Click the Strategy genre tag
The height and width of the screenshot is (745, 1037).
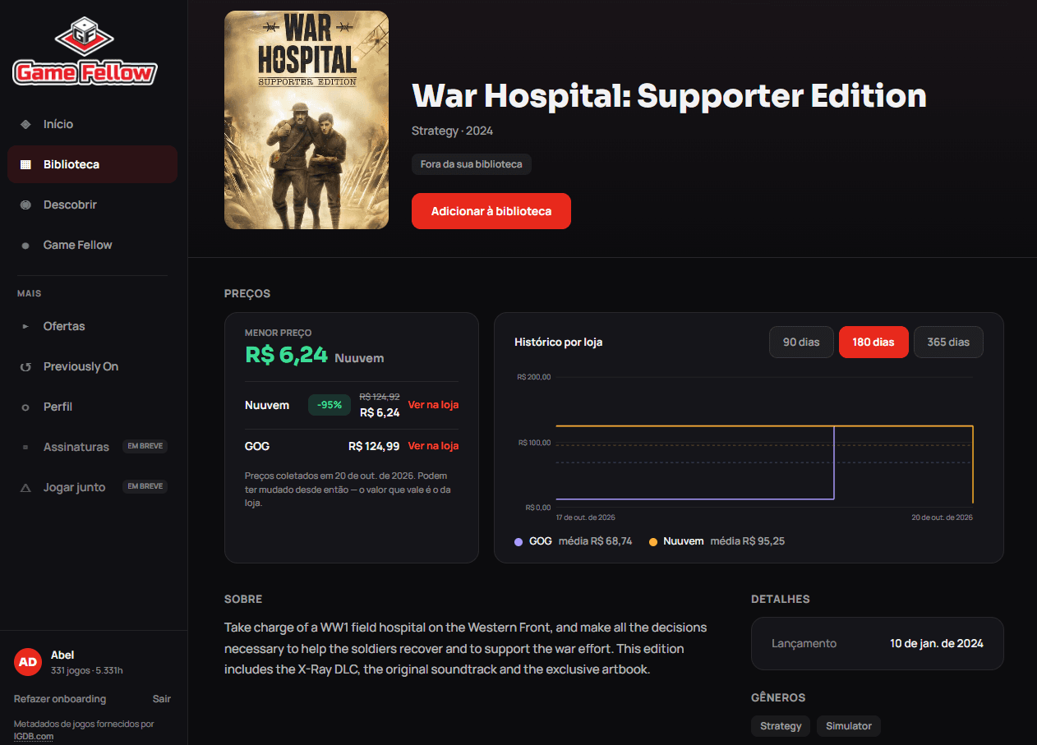coord(781,726)
